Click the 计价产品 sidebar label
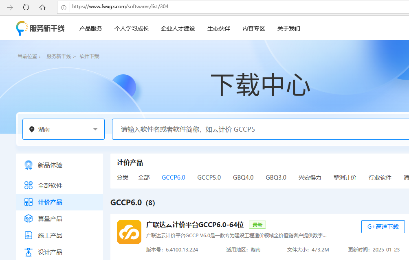 click(x=50, y=202)
